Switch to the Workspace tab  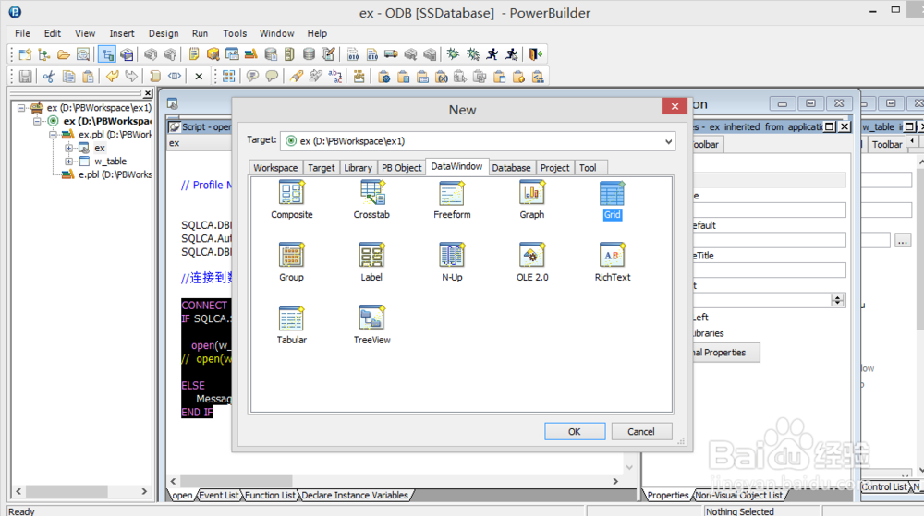point(275,168)
